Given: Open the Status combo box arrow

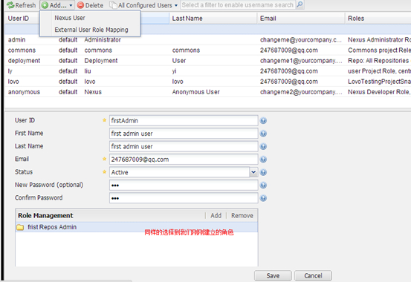Looking at the screenshot, I should coord(253,172).
